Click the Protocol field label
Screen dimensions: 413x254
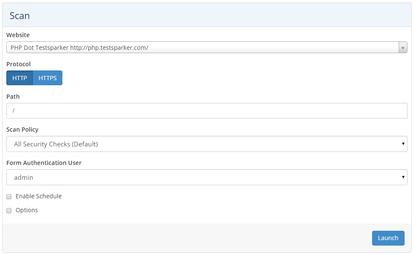click(19, 64)
